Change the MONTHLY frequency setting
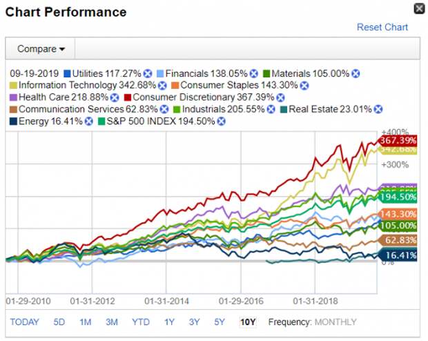The width and height of the screenshot is (428, 341). (x=335, y=322)
